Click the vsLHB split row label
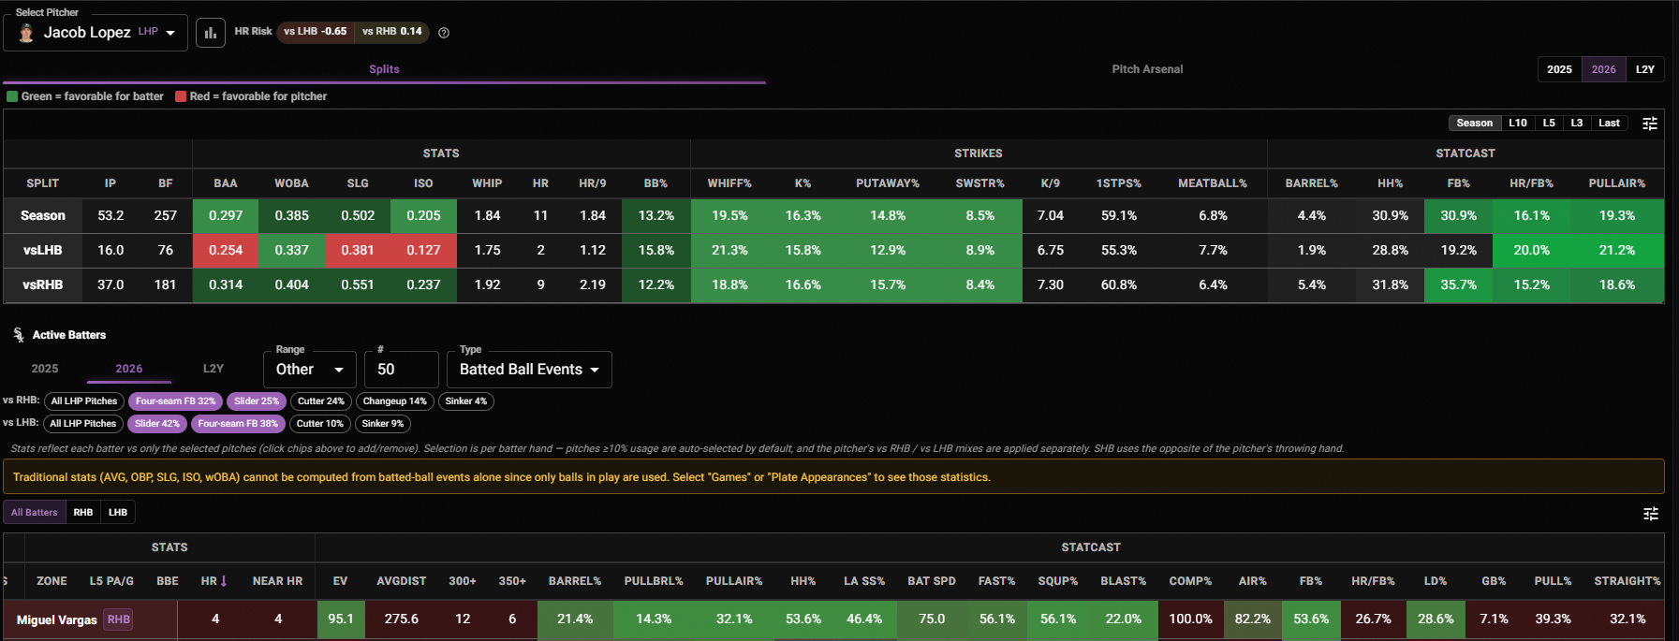The height and width of the screenshot is (641, 1679). coord(43,250)
